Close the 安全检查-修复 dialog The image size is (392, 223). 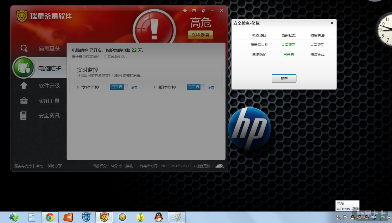point(332,23)
